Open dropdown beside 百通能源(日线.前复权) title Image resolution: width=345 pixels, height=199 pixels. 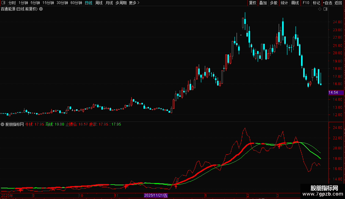point(41,9)
